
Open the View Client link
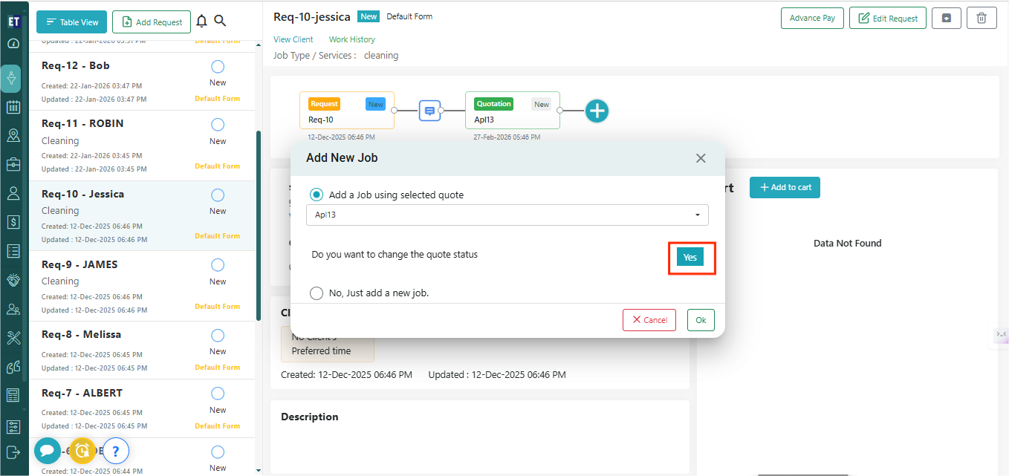(x=293, y=39)
